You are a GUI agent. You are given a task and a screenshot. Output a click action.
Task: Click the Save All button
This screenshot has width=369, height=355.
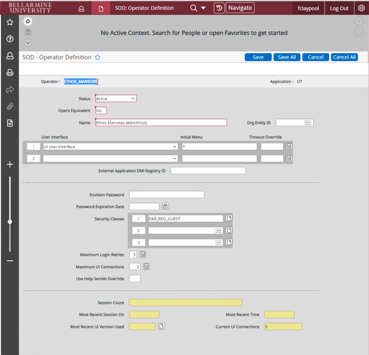coord(287,57)
